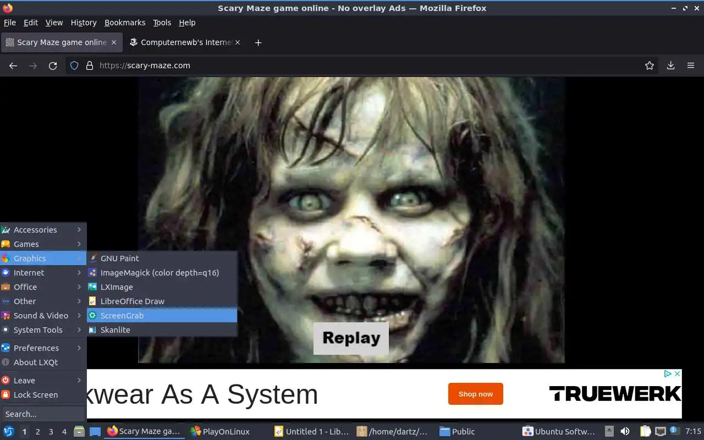Activate Untitled 1 LibreOffice taskbar entry
Viewport: 704px width, 440px height.
pos(312,432)
